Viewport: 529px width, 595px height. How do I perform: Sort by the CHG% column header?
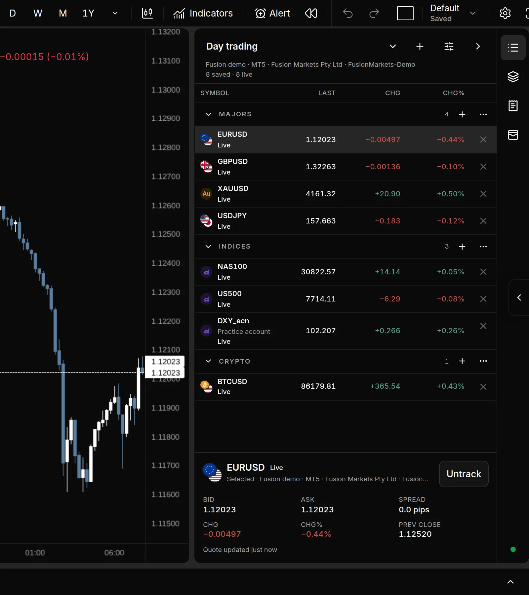(453, 93)
